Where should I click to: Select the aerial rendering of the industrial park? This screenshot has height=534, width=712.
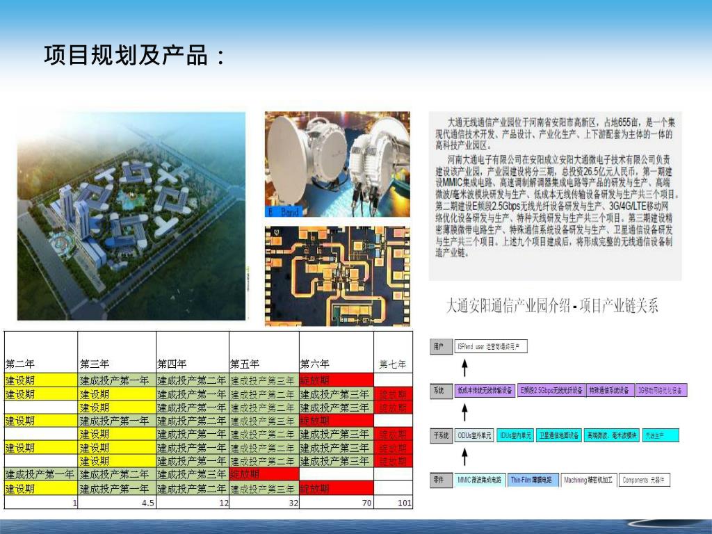(131, 216)
